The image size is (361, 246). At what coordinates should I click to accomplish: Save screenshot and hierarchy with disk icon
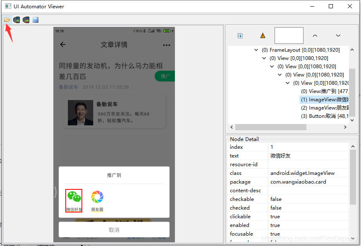pyautogui.click(x=35, y=19)
